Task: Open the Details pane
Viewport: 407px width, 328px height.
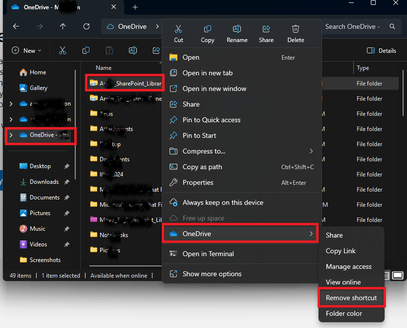Action: tap(382, 50)
